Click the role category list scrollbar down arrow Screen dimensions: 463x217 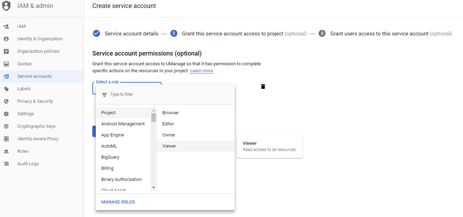(153, 187)
